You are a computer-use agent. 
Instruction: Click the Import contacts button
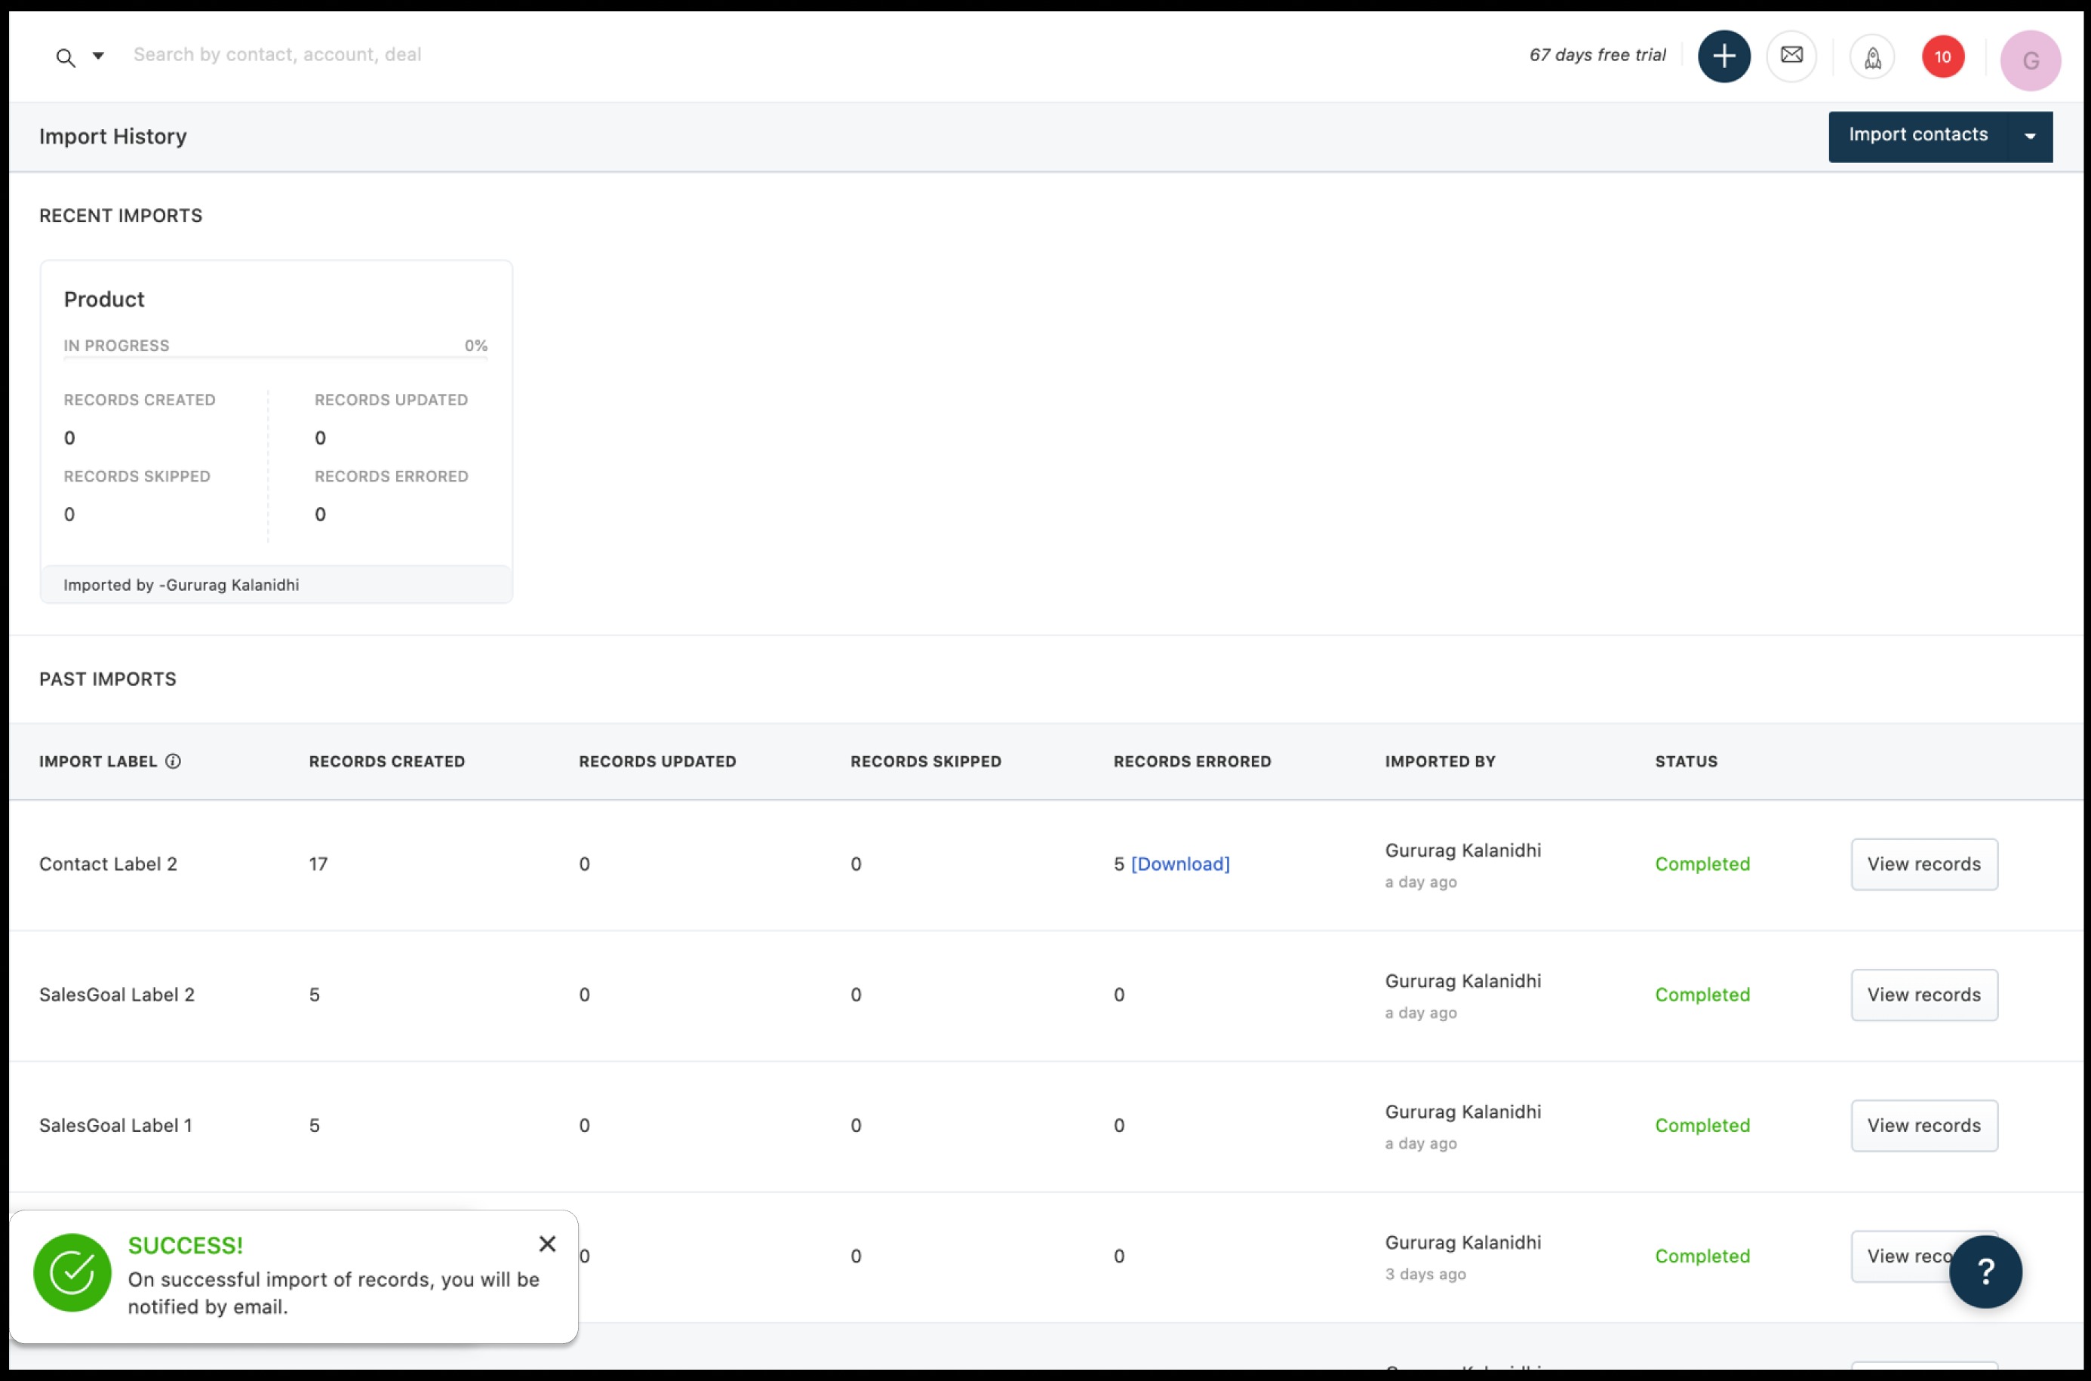point(1917,136)
